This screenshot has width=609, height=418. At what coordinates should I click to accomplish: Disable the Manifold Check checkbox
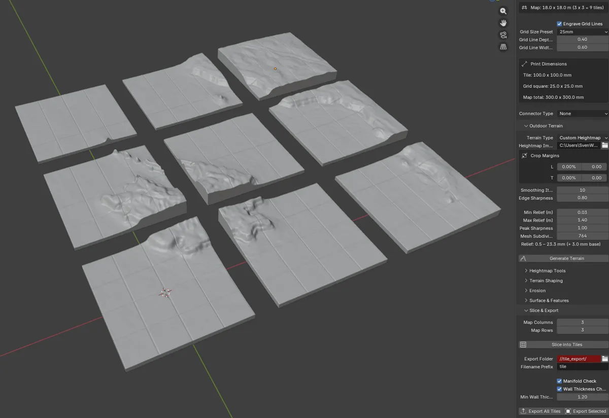click(559, 381)
